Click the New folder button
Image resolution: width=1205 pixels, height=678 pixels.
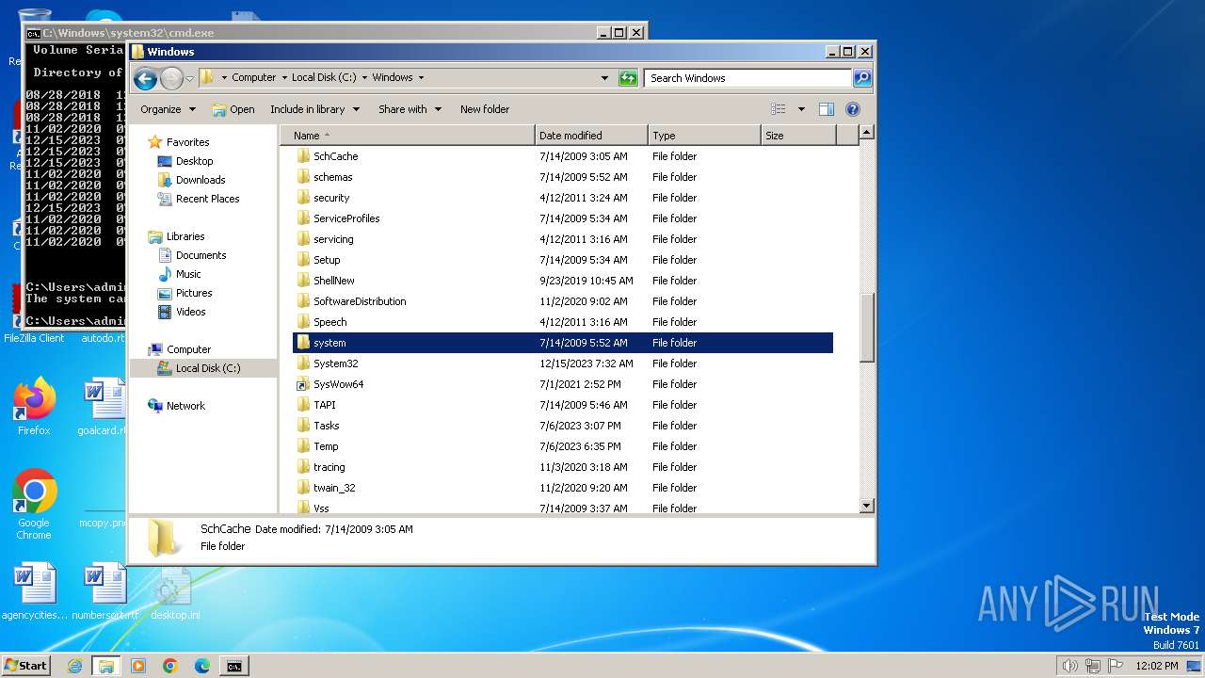pyautogui.click(x=485, y=109)
